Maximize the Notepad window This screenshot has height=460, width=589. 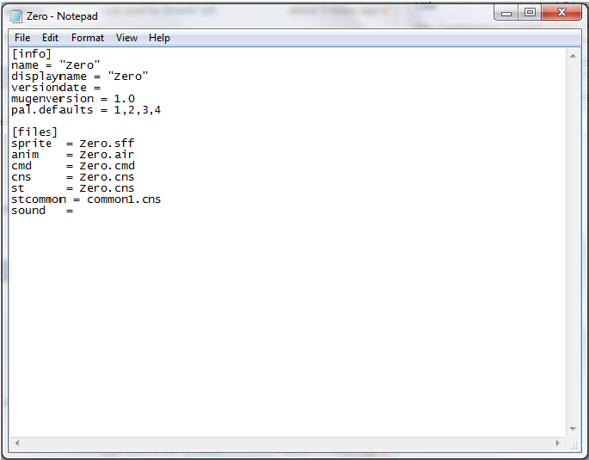(530, 13)
